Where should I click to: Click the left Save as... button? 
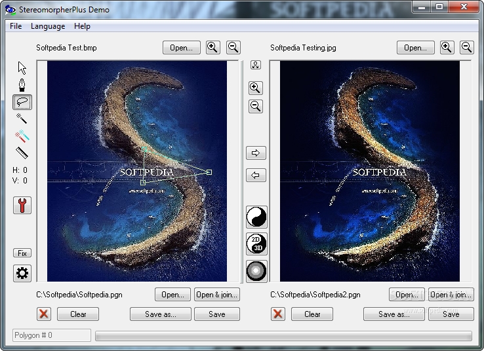(161, 314)
